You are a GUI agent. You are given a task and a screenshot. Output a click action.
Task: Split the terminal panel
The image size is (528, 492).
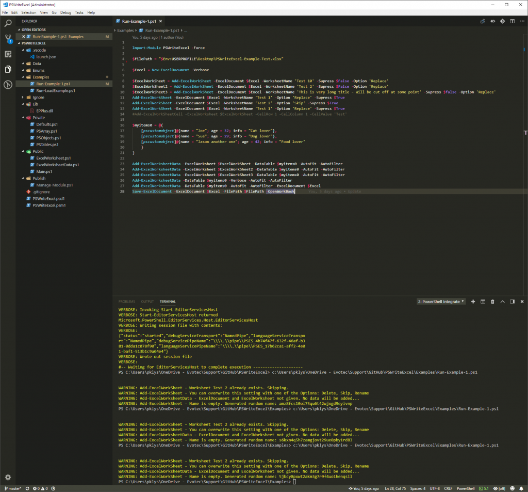[x=483, y=301]
